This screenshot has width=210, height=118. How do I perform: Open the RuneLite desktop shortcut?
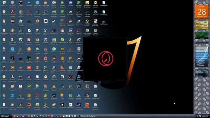[79, 87]
